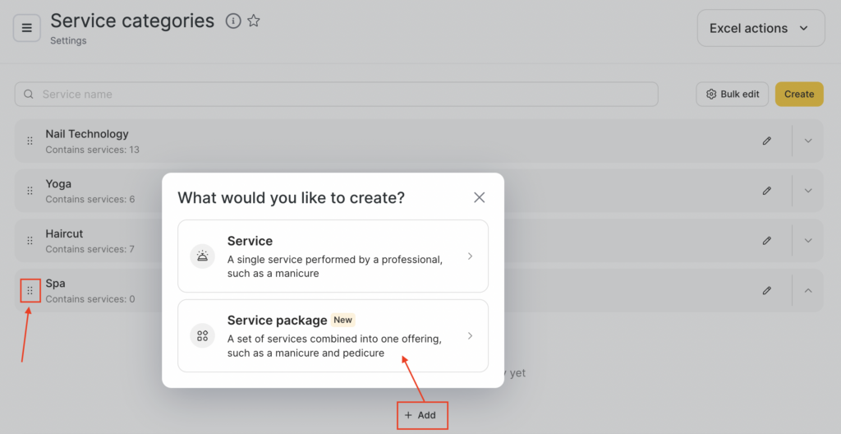Click the Service name search field
Viewport: 841px width, 434px height.
tap(337, 95)
